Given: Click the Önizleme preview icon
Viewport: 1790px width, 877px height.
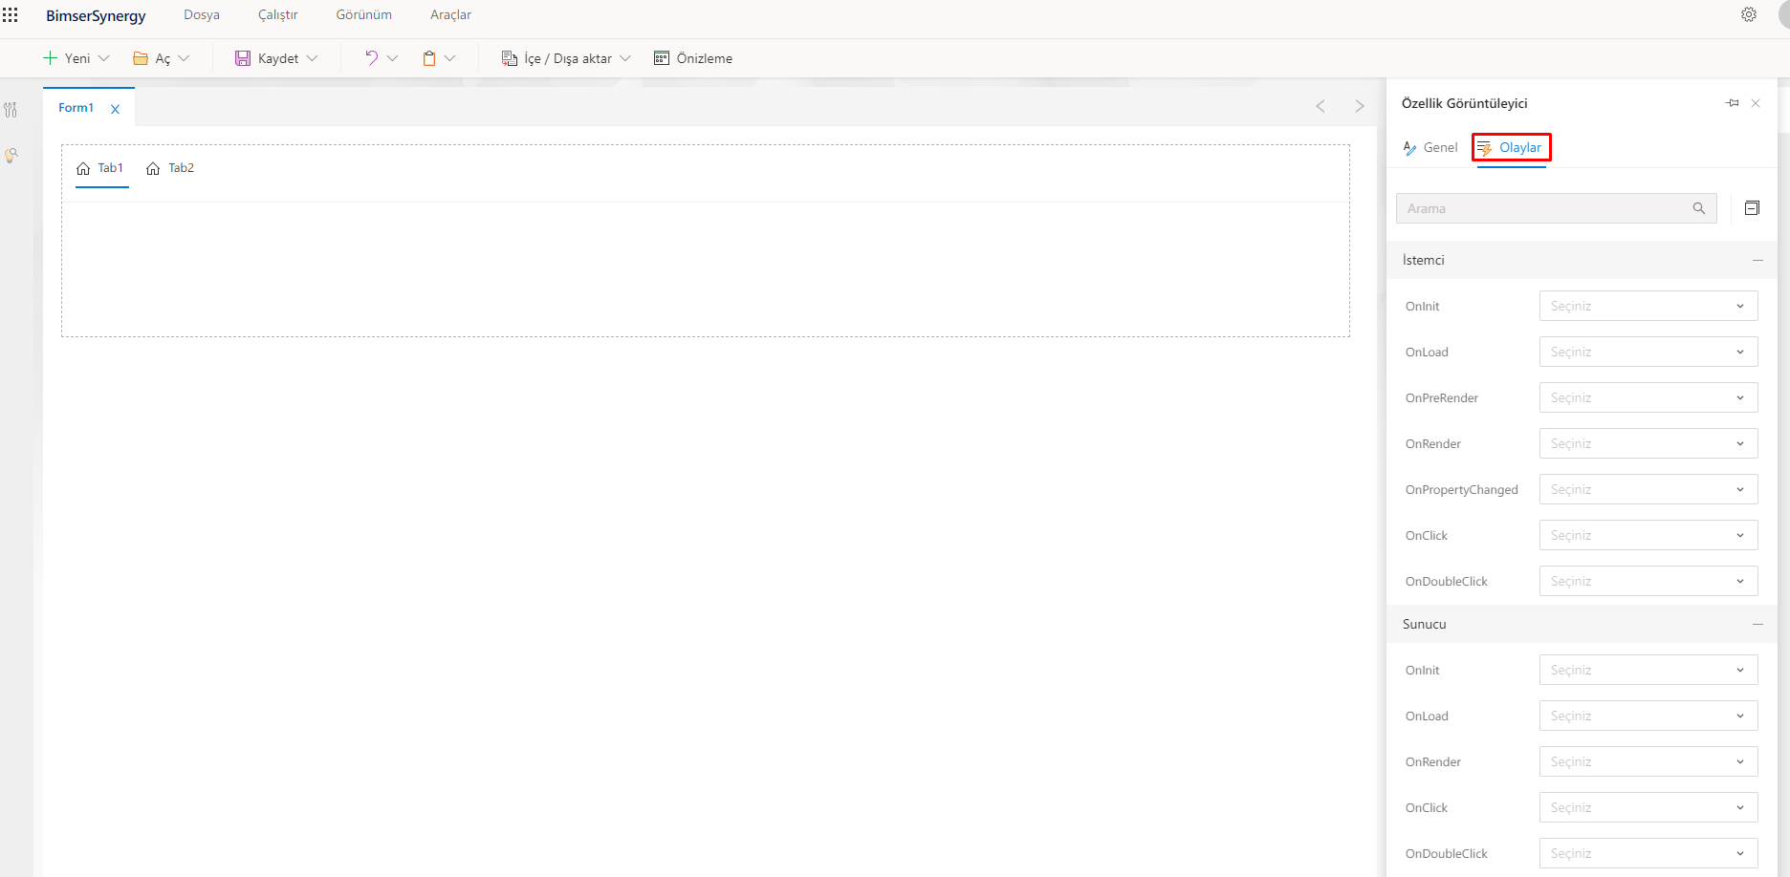Looking at the screenshot, I should [x=662, y=58].
